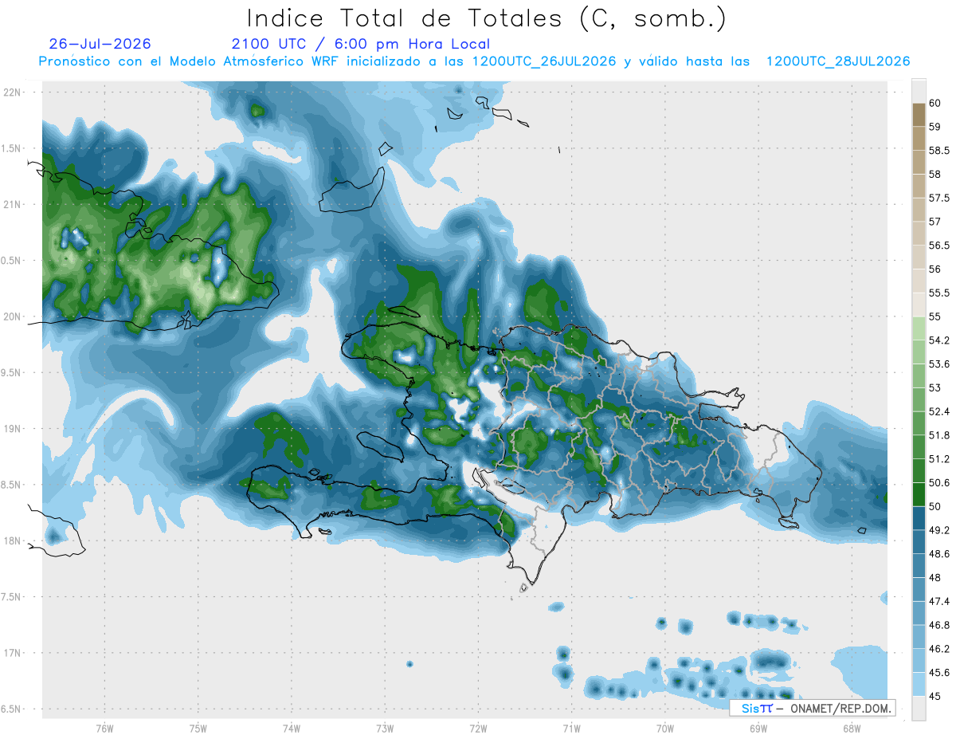Click the "45" value on the color scale

tap(934, 696)
